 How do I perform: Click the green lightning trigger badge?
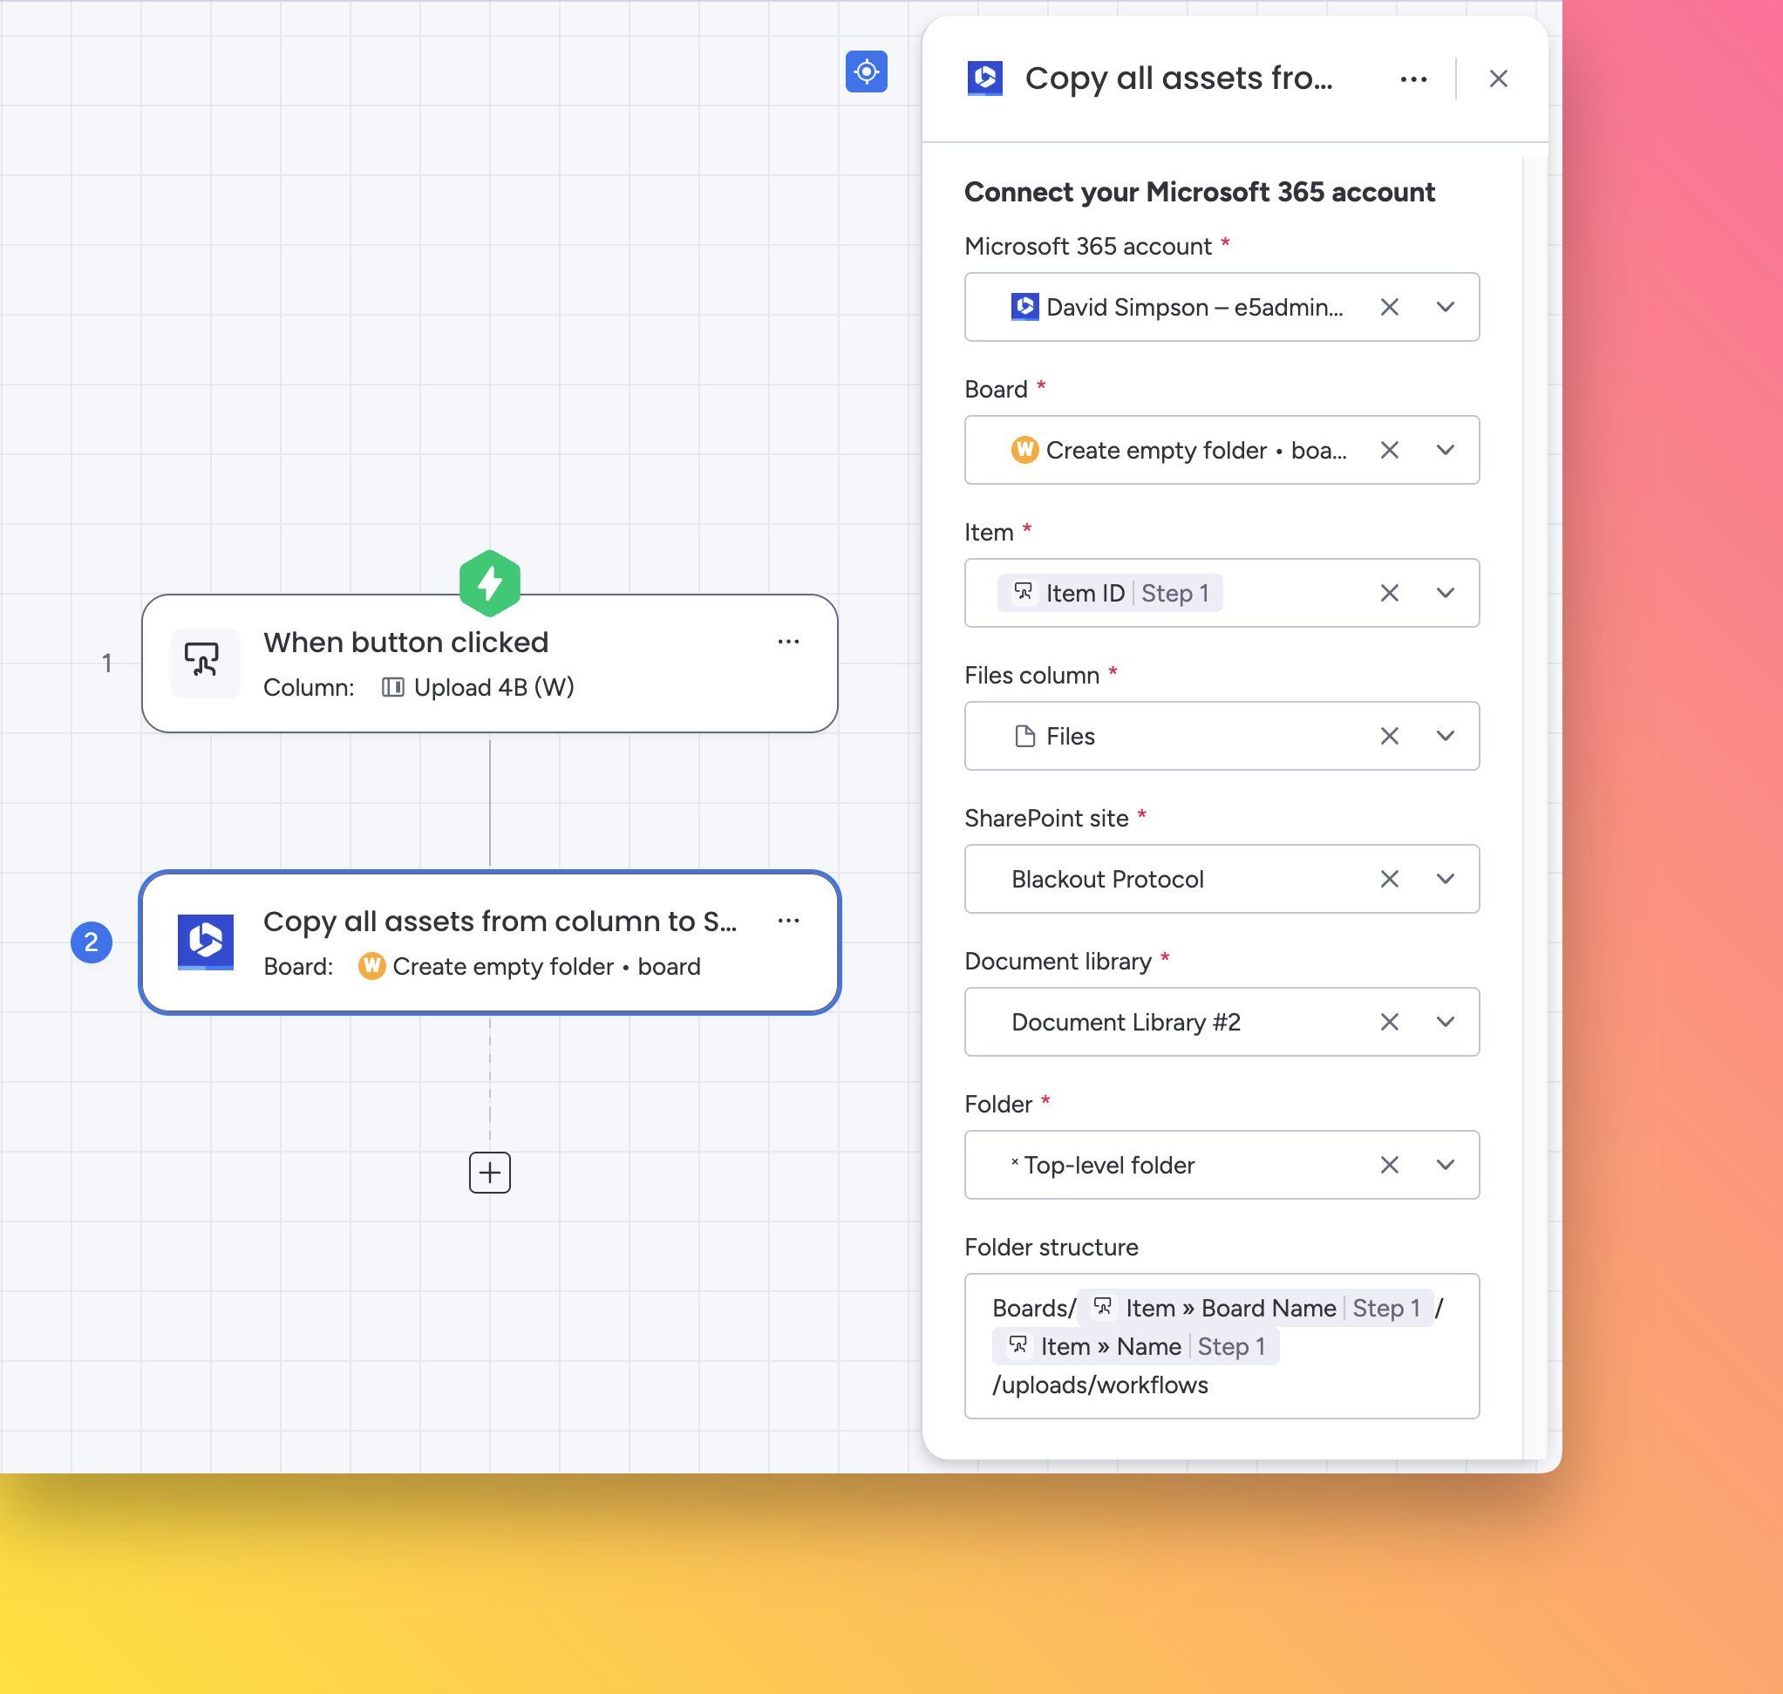(x=489, y=582)
